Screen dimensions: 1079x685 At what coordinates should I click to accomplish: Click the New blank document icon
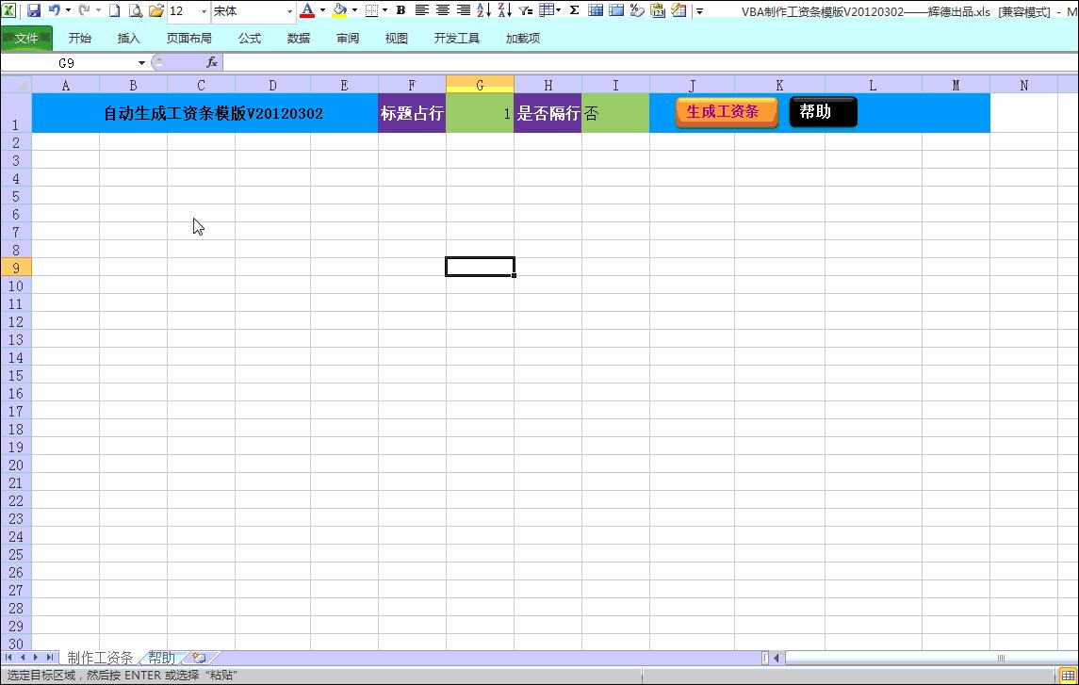coord(114,10)
